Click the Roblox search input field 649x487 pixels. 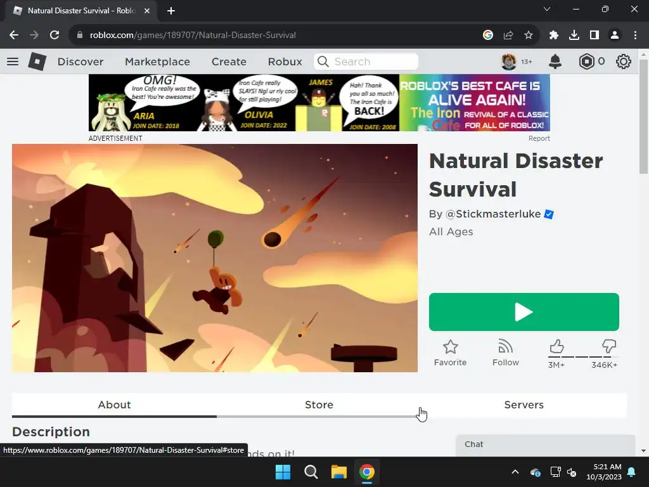click(366, 62)
